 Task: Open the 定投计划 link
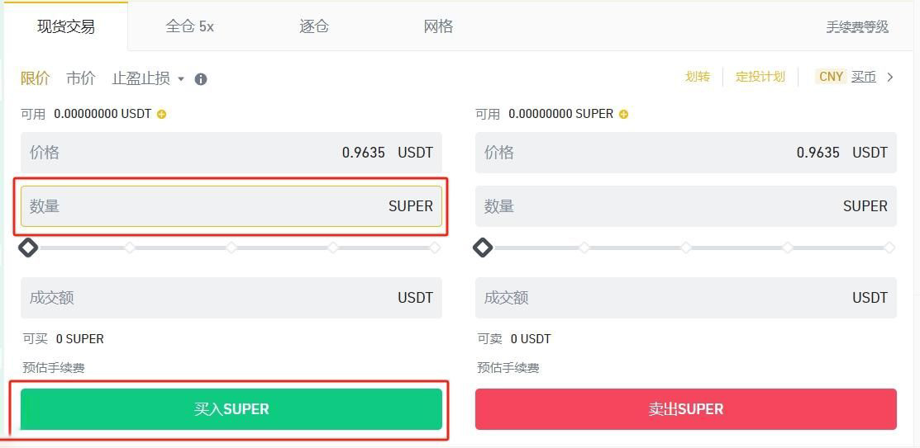coord(760,77)
